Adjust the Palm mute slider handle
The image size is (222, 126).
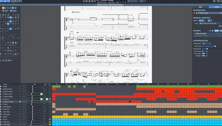point(215,46)
